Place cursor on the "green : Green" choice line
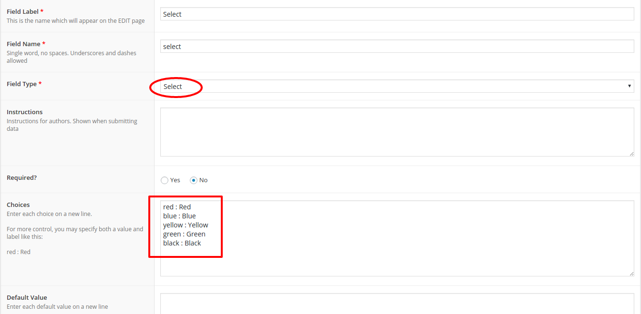Viewport: 641px width, 314px height. [x=184, y=234]
